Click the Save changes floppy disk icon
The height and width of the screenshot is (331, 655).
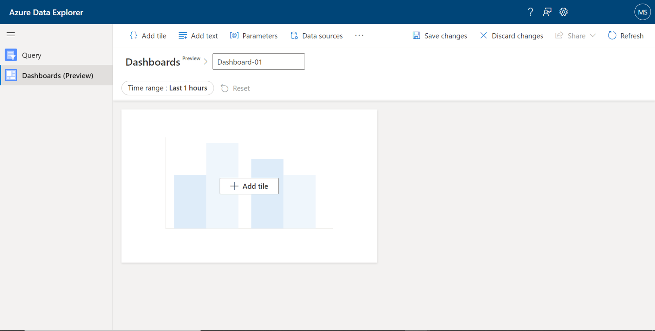pyautogui.click(x=416, y=35)
